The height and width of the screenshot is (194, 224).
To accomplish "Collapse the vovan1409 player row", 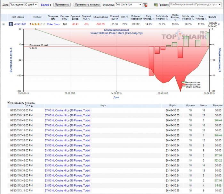I will (4, 24).
